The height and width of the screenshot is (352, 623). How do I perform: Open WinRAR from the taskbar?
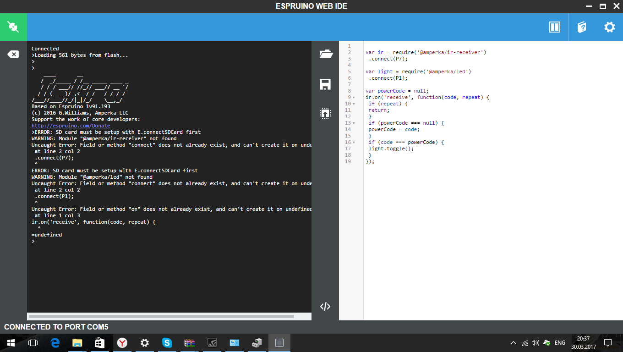[189, 343]
